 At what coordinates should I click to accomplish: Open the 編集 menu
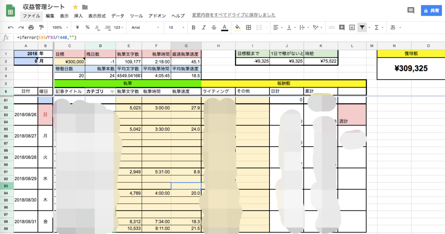click(50, 16)
